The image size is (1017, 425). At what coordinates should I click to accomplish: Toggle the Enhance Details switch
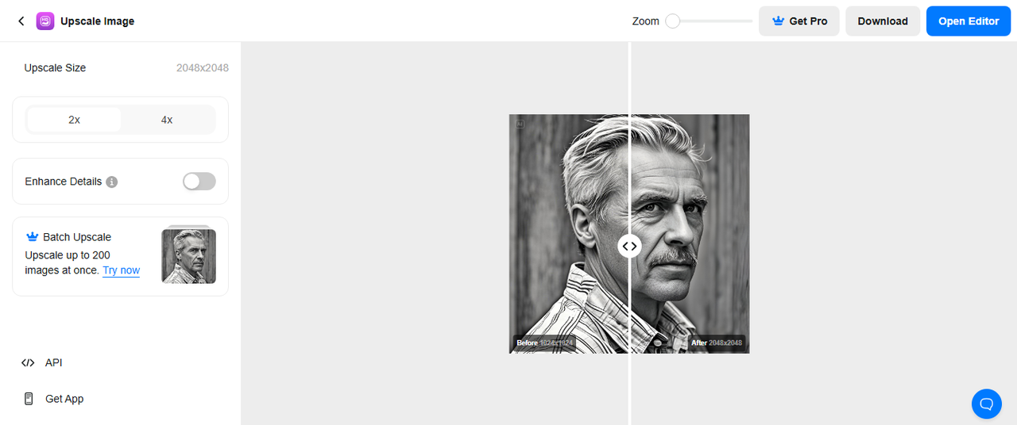pyautogui.click(x=199, y=182)
